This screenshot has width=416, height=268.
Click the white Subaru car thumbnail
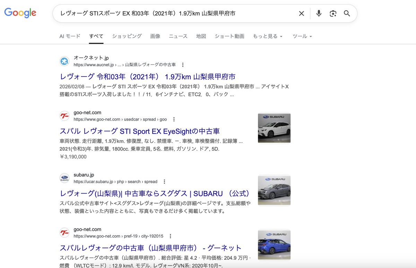click(x=274, y=127)
